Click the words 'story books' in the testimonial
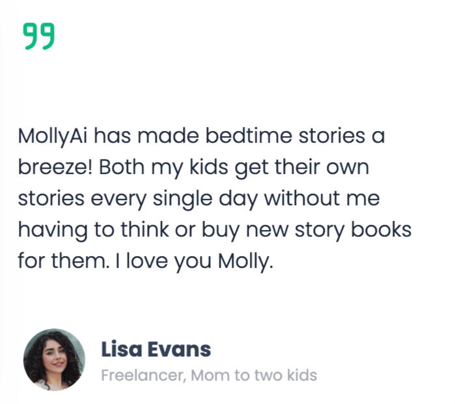Screen dimensions: 455x404 (x=353, y=230)
